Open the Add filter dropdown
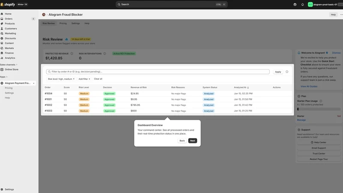The height and width of the screenshot is (193, 343). tap(84, 79)
